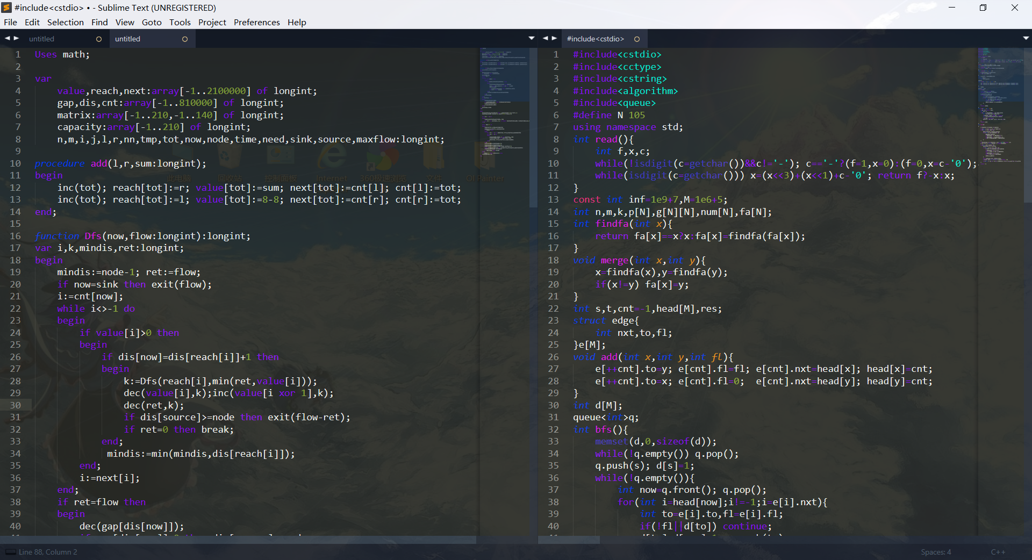The width and height of the screenshot is (1032, 560).
Task: Open the Edit menu
Action: pos(32,22)
